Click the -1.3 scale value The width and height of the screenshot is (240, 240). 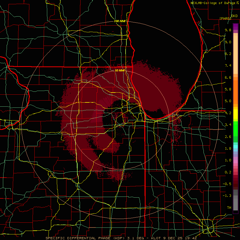(x=227, y=196)
